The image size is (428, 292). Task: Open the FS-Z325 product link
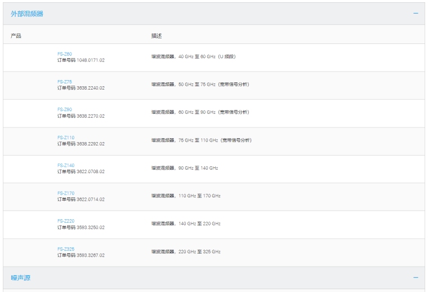point(65,249)
